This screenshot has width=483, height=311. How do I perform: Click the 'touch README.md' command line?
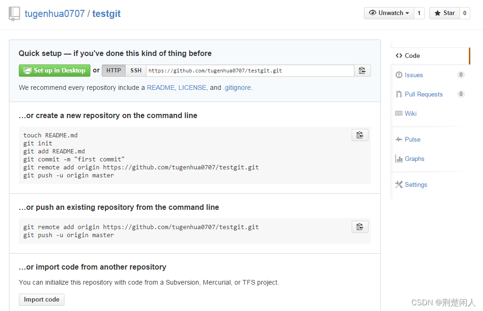[50, 135]
